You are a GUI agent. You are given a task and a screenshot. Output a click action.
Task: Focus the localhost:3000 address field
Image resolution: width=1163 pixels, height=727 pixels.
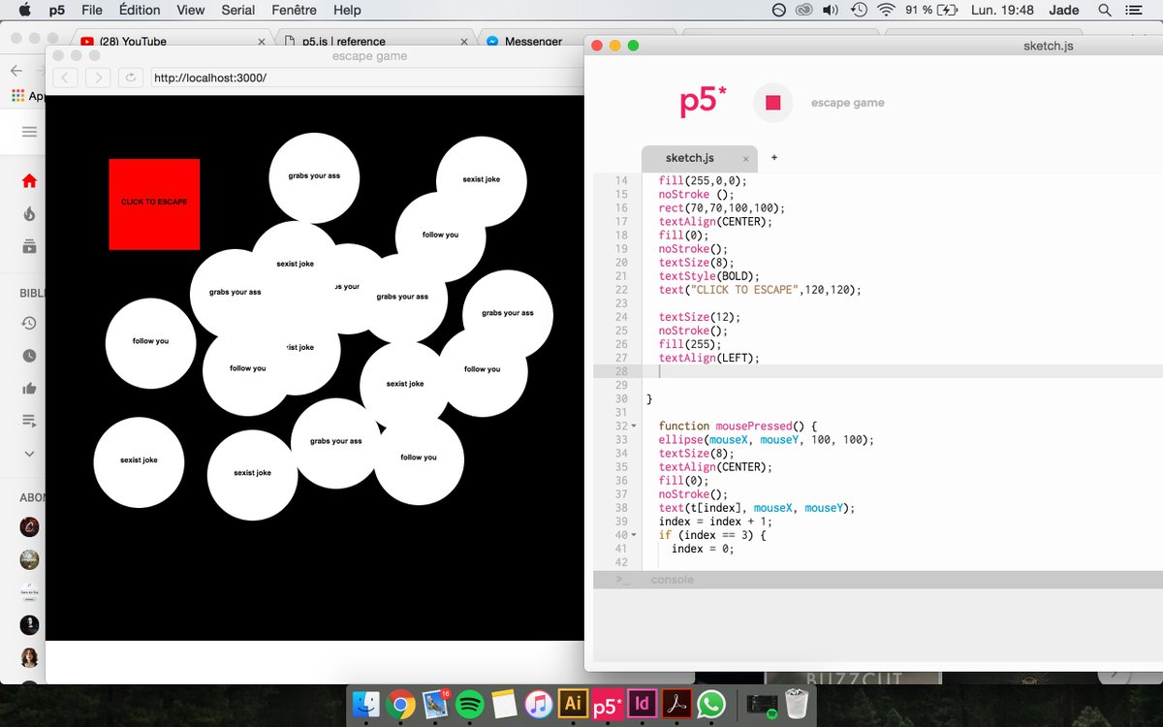click(366, 78)
